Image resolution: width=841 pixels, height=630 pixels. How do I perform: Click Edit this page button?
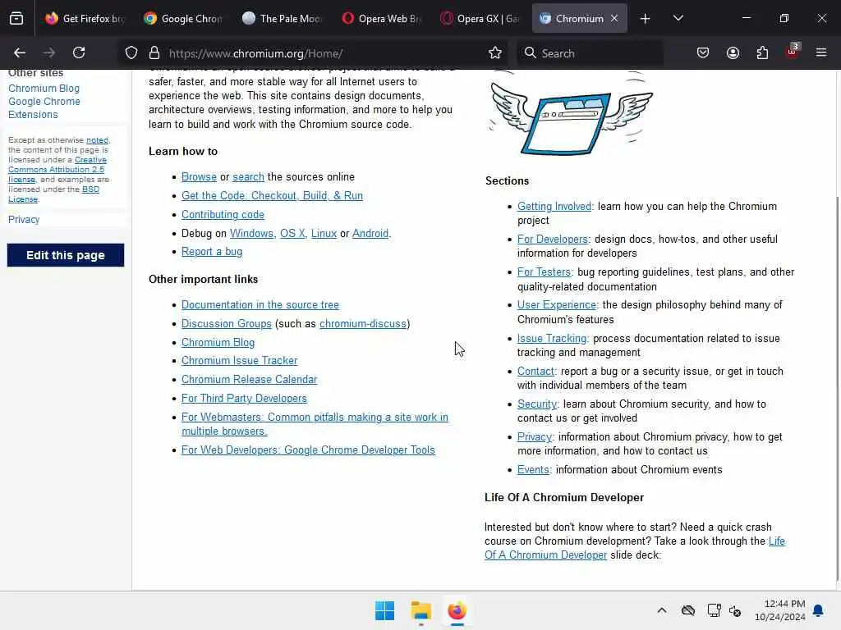(66, 256)
